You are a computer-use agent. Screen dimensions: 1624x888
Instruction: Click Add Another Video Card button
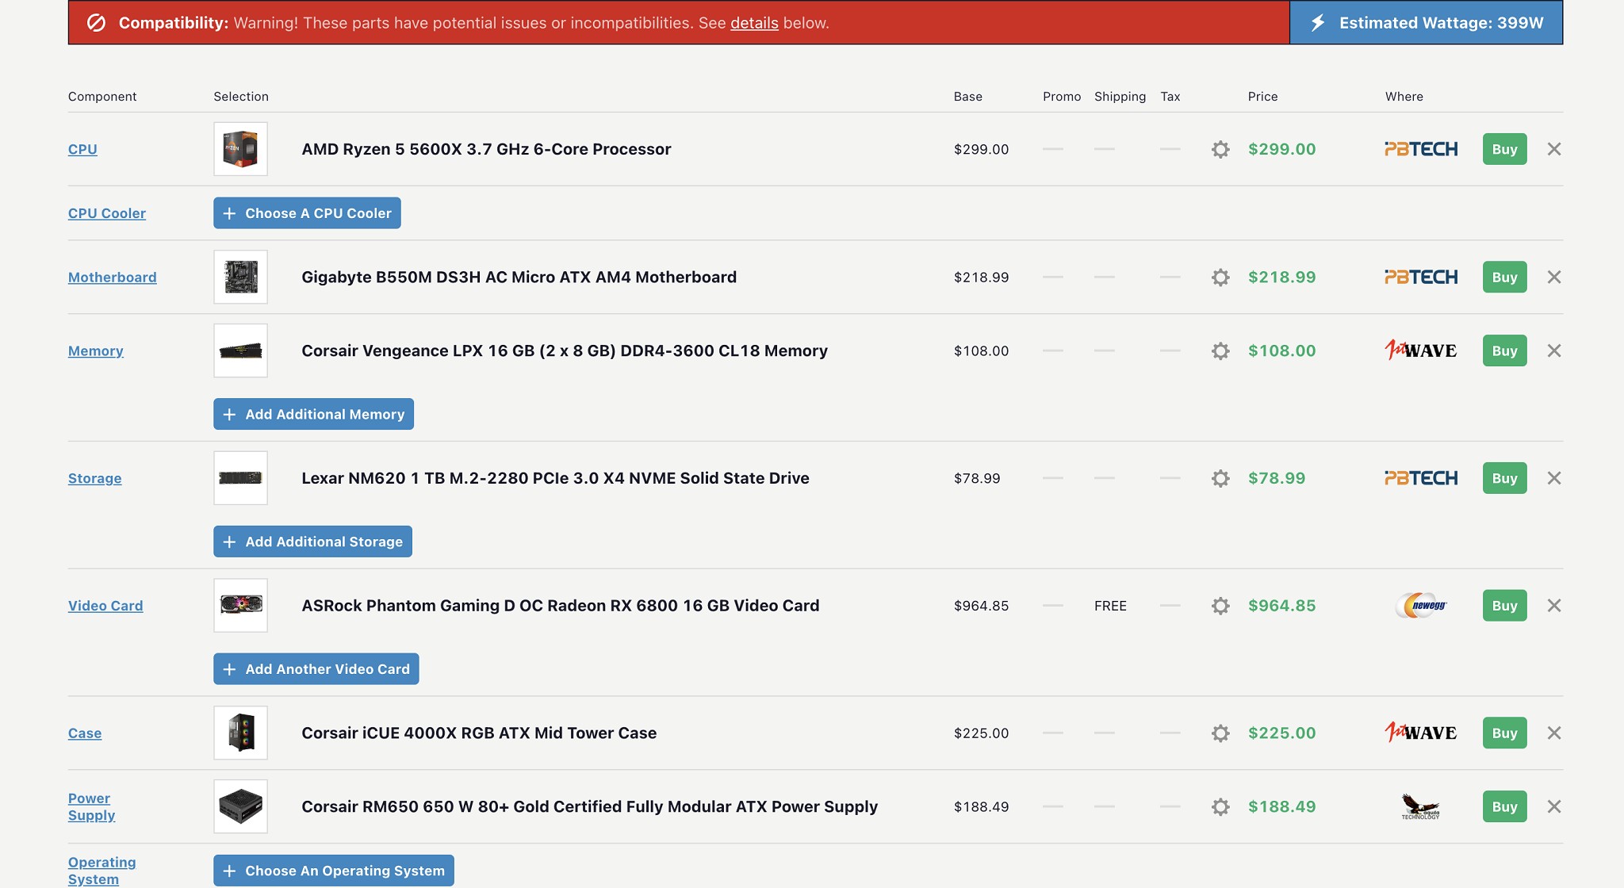316,669
